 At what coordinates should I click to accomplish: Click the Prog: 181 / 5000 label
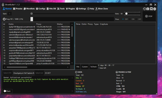coord(14,19)
